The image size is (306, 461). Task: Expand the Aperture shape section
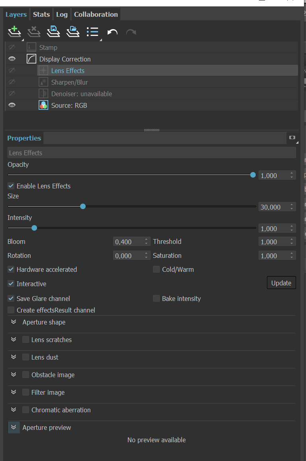coord(14,322)
